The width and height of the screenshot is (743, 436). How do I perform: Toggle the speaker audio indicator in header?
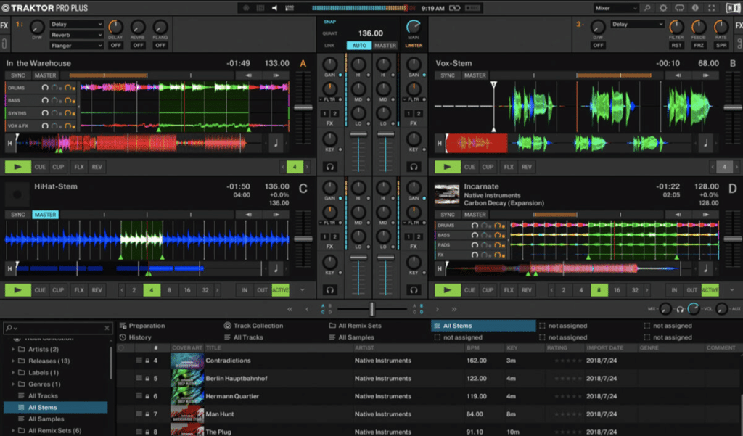tap(274, 8)
